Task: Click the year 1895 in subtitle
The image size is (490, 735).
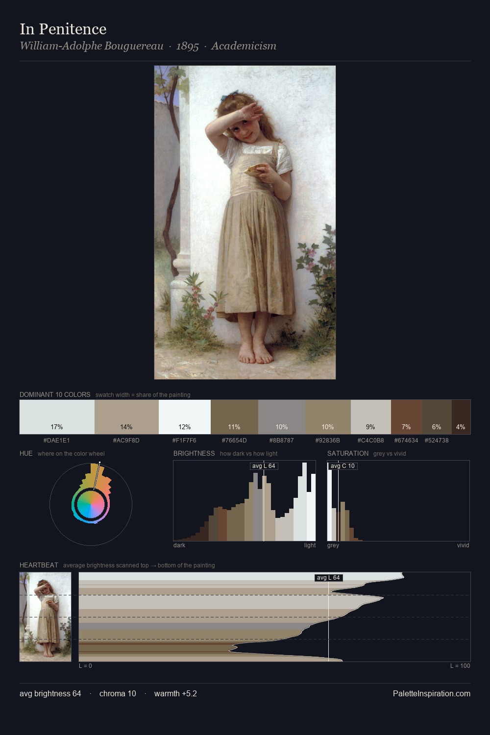Action: coord(188,46)
